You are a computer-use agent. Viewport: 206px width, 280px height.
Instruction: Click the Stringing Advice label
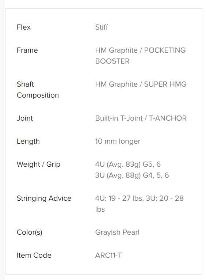44,198
